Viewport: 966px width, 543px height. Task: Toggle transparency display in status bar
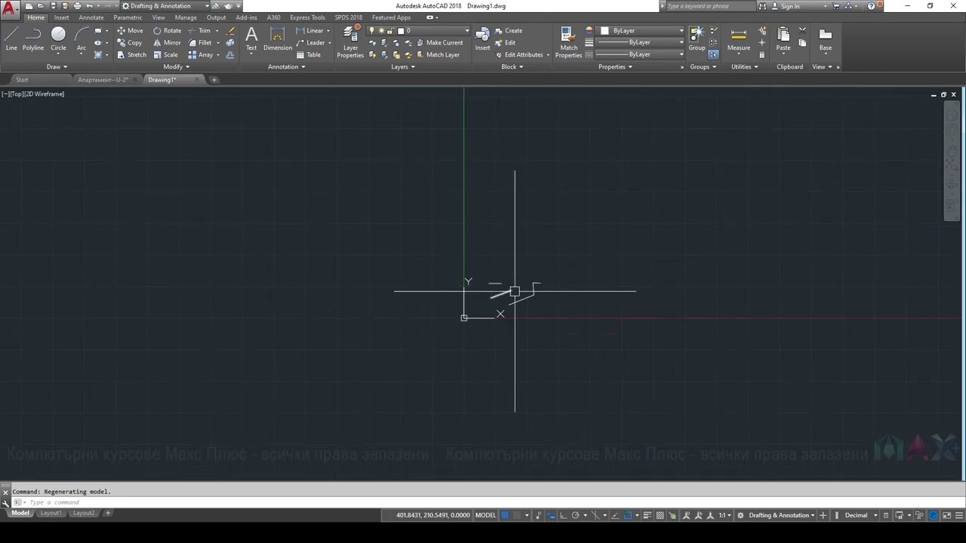point(660,515)
